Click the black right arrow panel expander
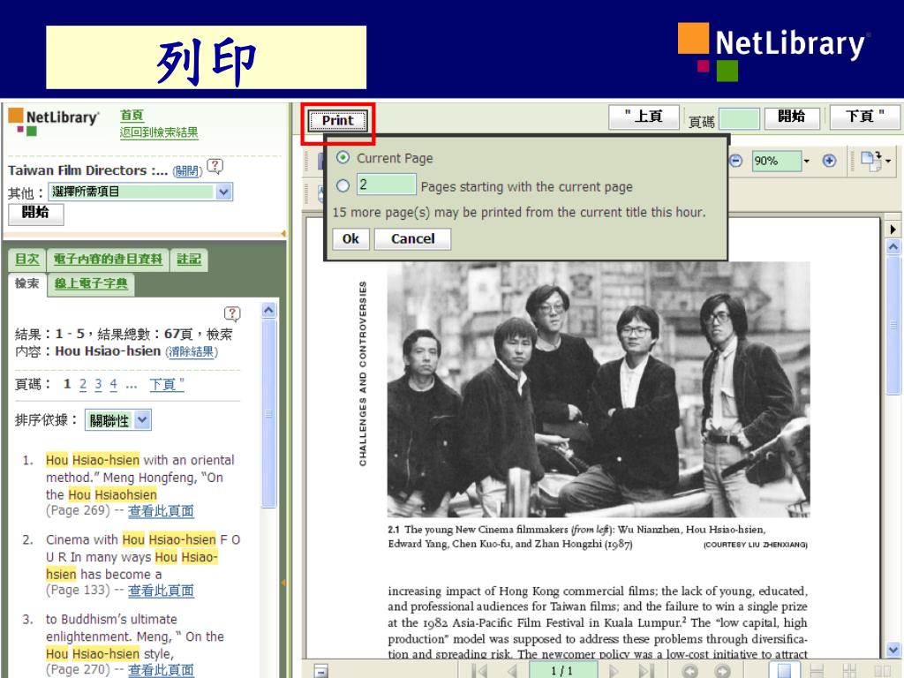Viewport: 904px width, 678px height. pyautogui.click(x=893, y=230)
